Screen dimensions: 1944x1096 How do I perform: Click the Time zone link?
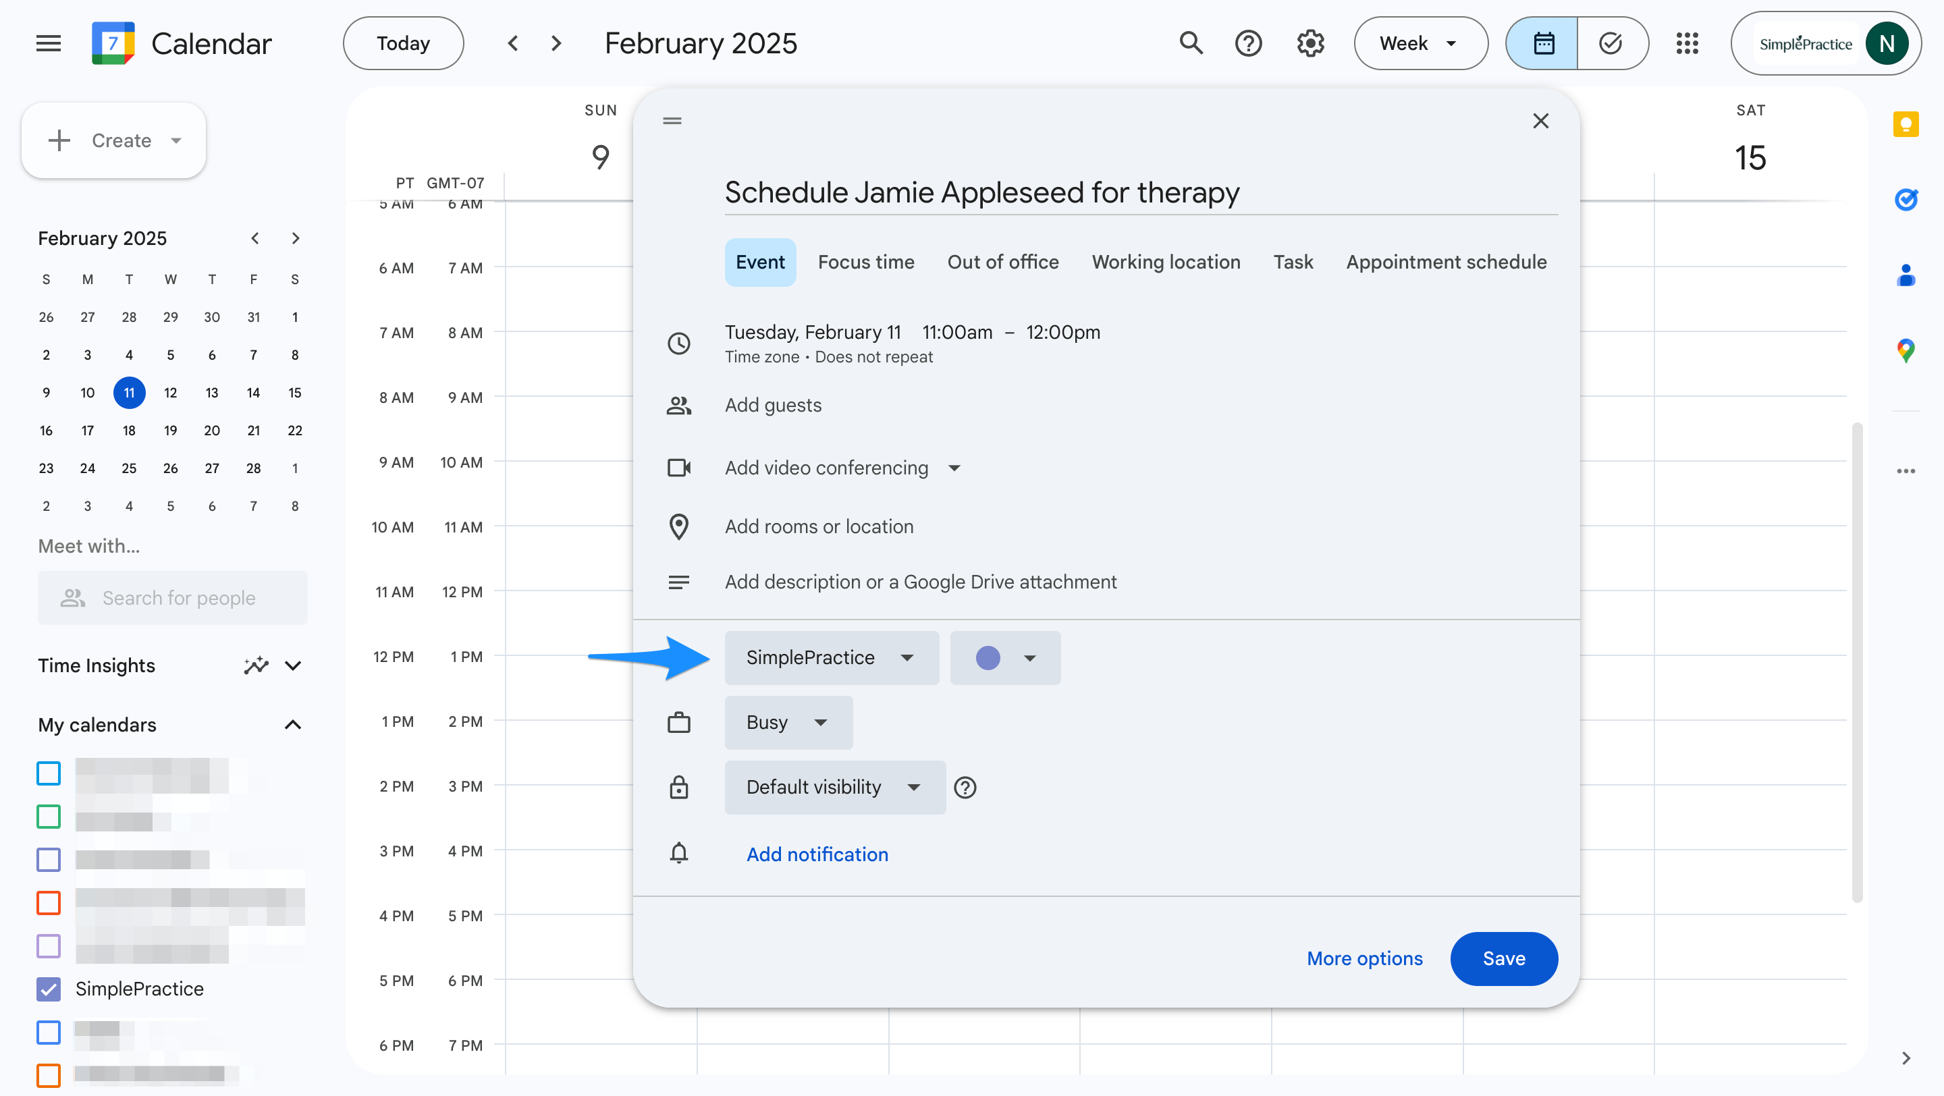(x=761, y=357)
